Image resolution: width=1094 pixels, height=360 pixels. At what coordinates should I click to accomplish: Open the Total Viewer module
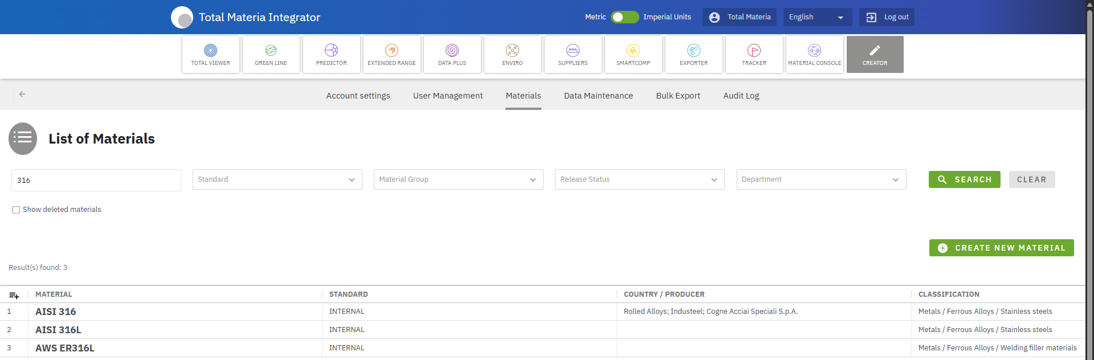[210, 55]
